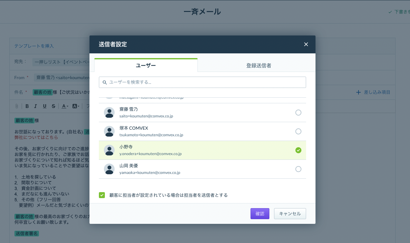This screenshot has height=243, width=410.
Task: Toggle strikethrough formatting in editor
Action: (x=53, y=106)
